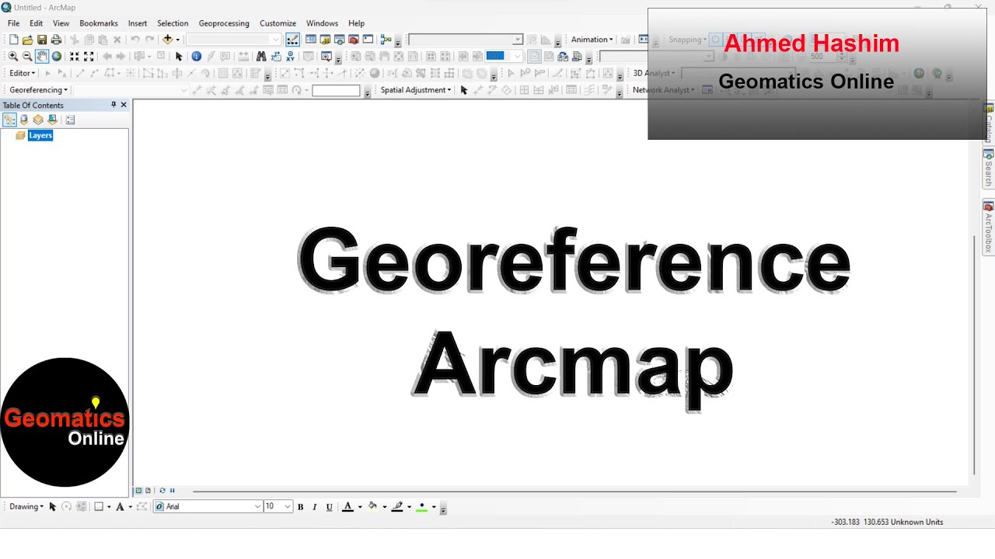
Task: Toggle Bold text formatting
Action: click(300, 507)
